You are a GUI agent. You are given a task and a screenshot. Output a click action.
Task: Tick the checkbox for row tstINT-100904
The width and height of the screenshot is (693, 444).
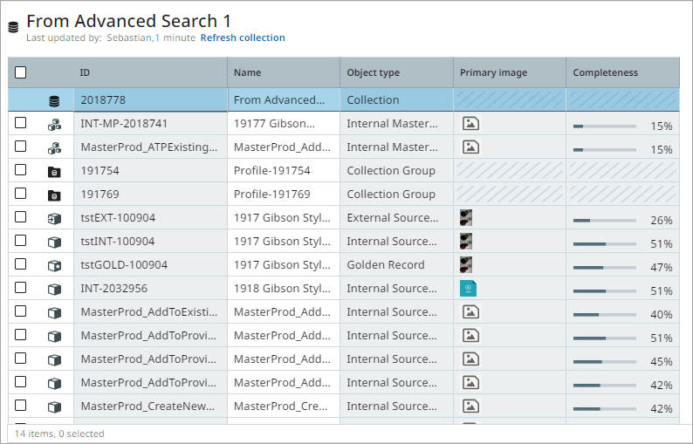coord(21,241)
